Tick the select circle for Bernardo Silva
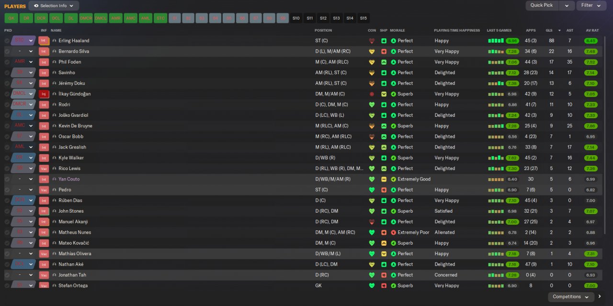Viewport: 613px width, 306px height. (x=7, y=51)
